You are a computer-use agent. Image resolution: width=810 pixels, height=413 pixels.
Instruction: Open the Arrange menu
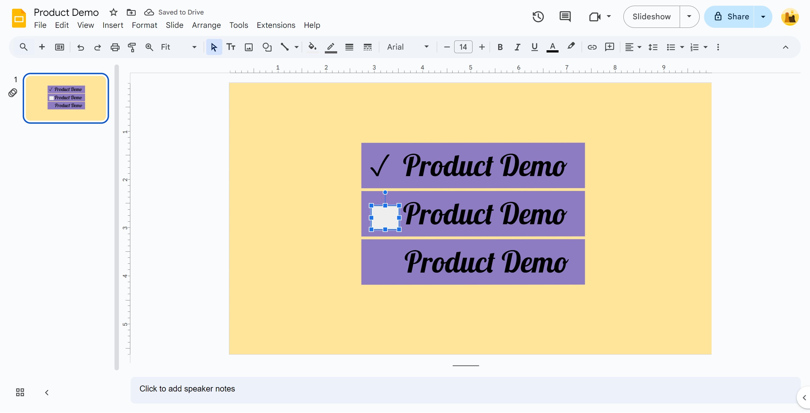[206, 25]
